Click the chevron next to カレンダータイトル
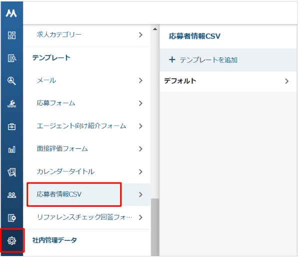The width and height of the screenshot is (300, 259). click(x=140, y=172)
